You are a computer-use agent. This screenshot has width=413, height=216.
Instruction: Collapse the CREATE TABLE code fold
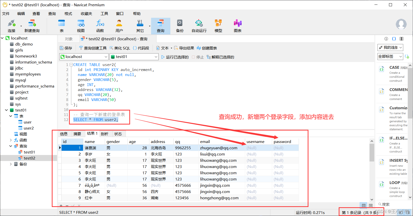71,64
